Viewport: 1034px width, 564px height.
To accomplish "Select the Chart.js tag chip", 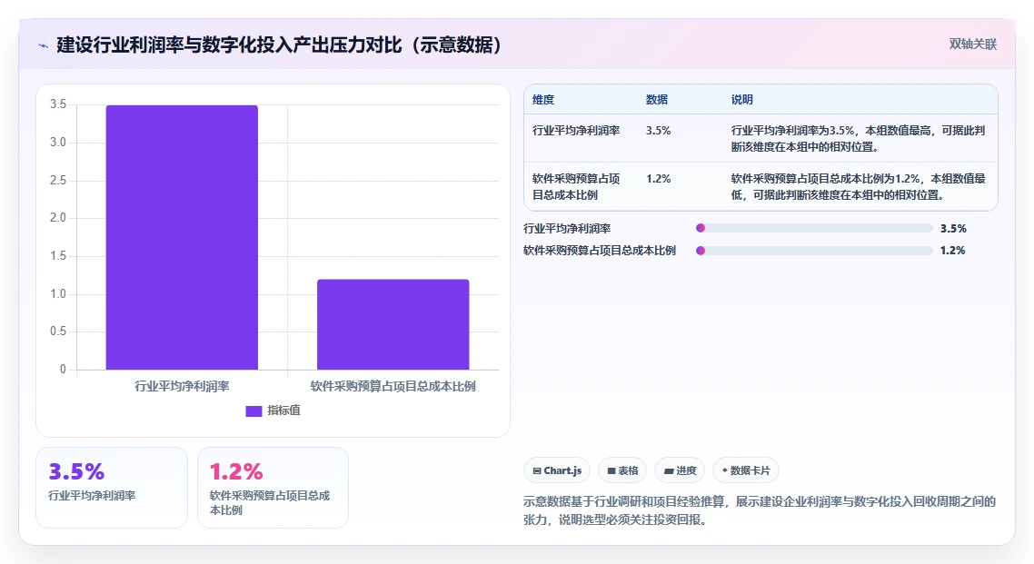I will click(557, 470).
